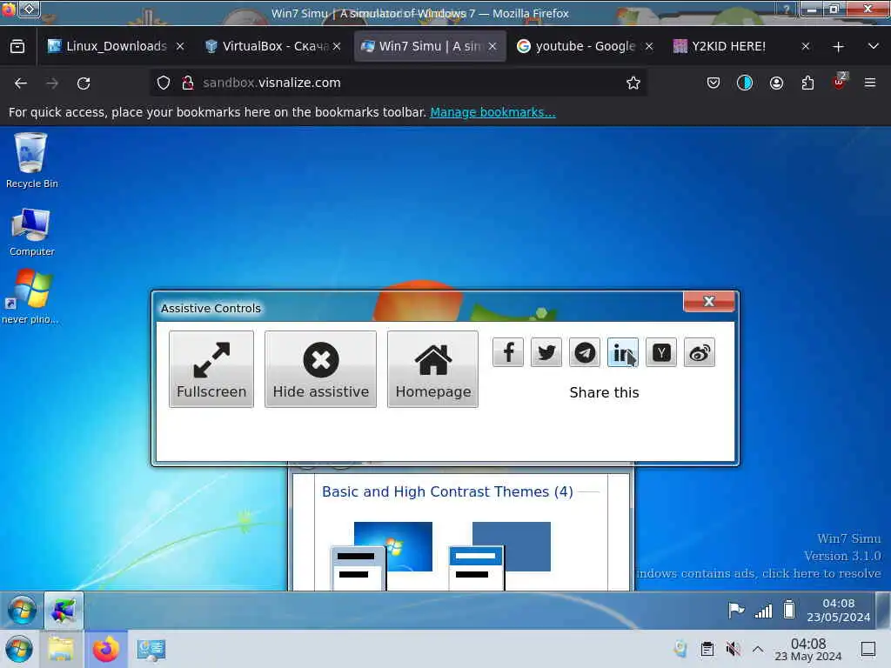Open the file manager in host taskbar
This screenshot has height=668, width=891.
tap(61, 649)
